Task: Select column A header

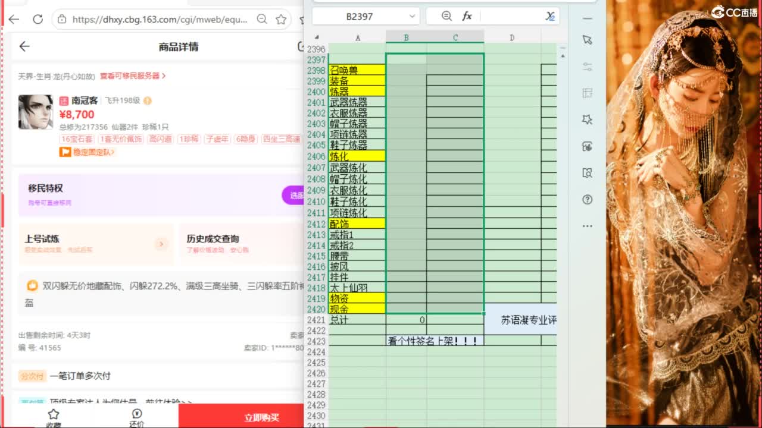Action: point(357,37)
